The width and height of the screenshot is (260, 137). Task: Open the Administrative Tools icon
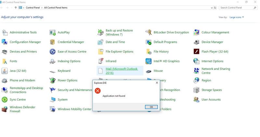5,32
